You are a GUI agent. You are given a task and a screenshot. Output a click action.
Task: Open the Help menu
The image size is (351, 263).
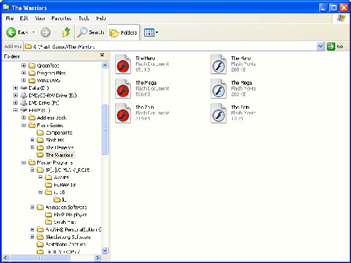click(x=101, y=18)
